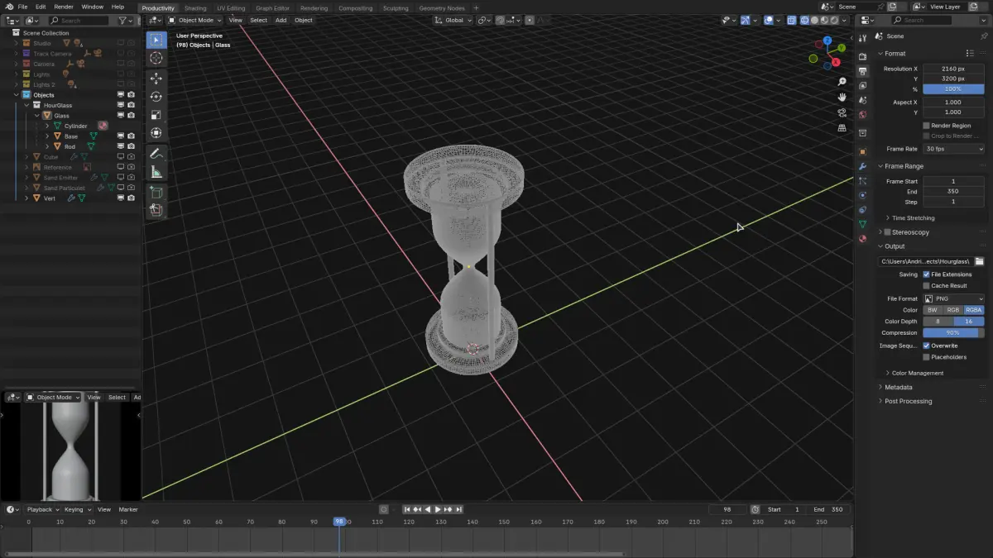The height and width of the screenshot is (558, 993).
Task: Click the Z axis on navigation gizmo
Action: [x=827, y=41]
